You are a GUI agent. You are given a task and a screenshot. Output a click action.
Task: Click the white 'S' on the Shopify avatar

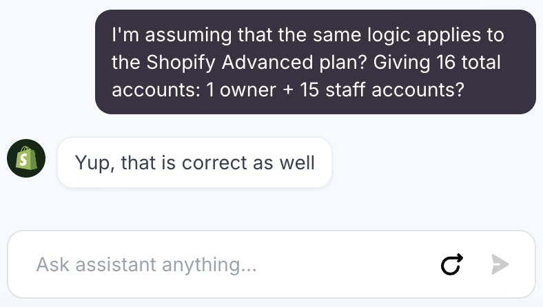tap(26, 160)
